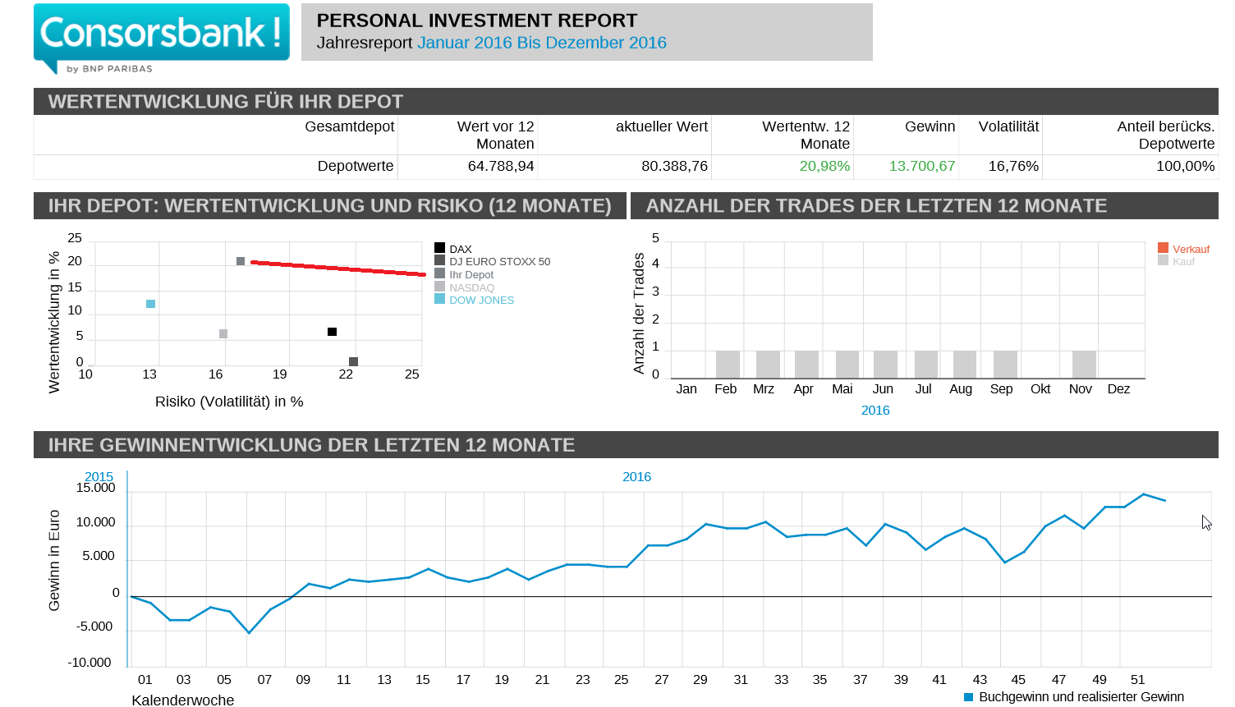The height and width of the screenshot is (707, 1235).
Task: Click the Ihr Depot marker in scatter chart
Action: click(x=241, y=261)
